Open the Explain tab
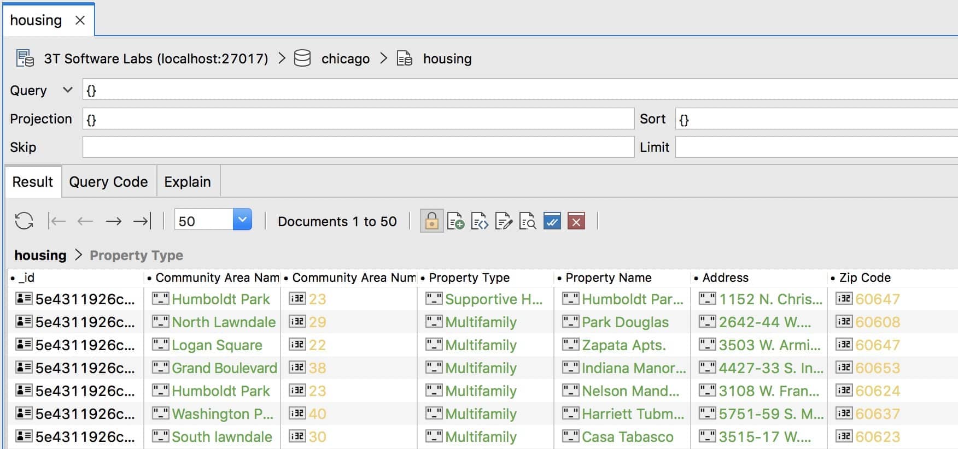The image size is (958, 449). (188, 182)
